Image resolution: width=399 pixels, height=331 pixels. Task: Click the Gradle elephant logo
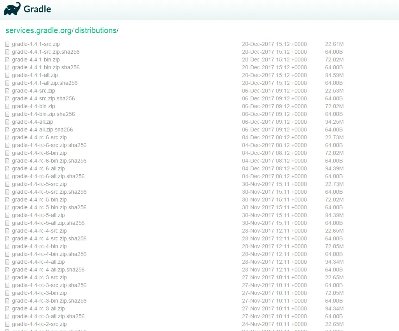coord(12,9)
